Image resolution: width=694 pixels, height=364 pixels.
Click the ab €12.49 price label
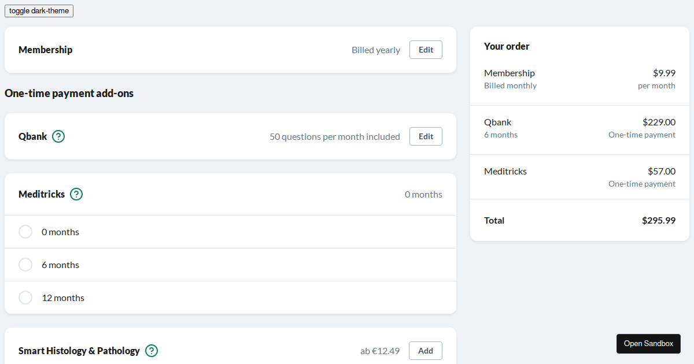pyautogui.click(x=380, y=351)
